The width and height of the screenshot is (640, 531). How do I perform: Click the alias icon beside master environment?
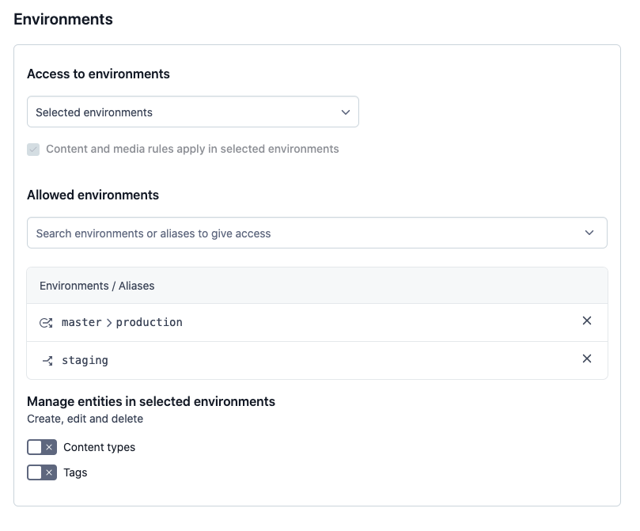[x=48, y=321]
